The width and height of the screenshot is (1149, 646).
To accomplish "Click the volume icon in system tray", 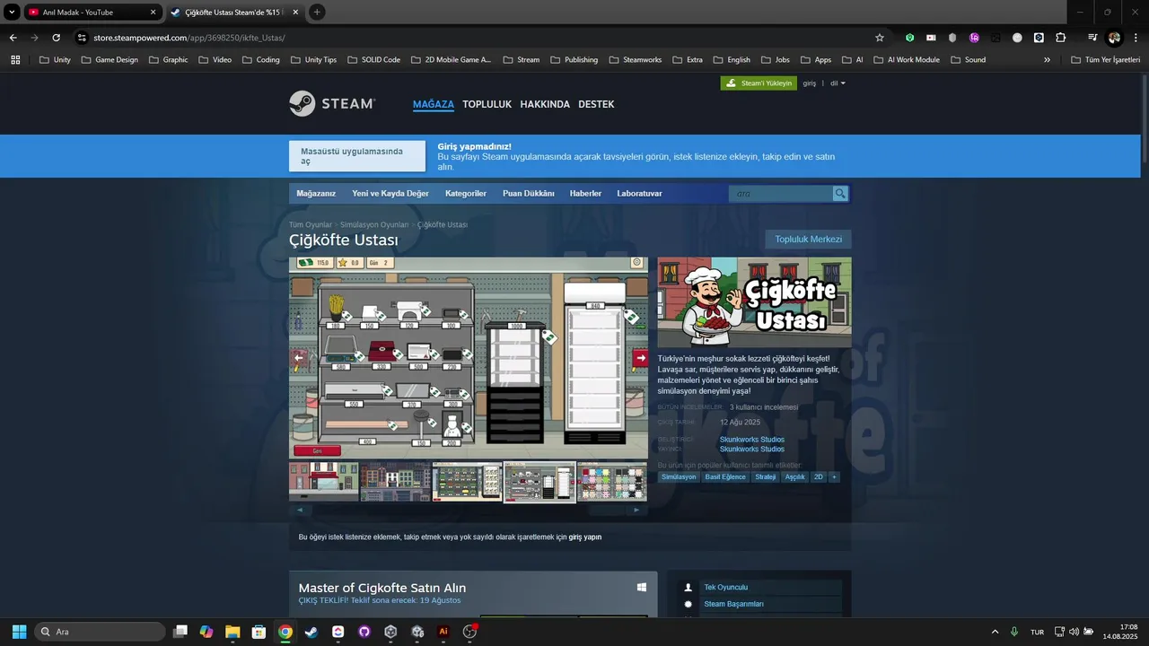I will tap(1074, 632).
